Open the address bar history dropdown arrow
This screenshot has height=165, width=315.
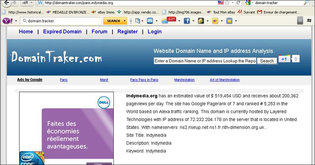coord(233,3)
